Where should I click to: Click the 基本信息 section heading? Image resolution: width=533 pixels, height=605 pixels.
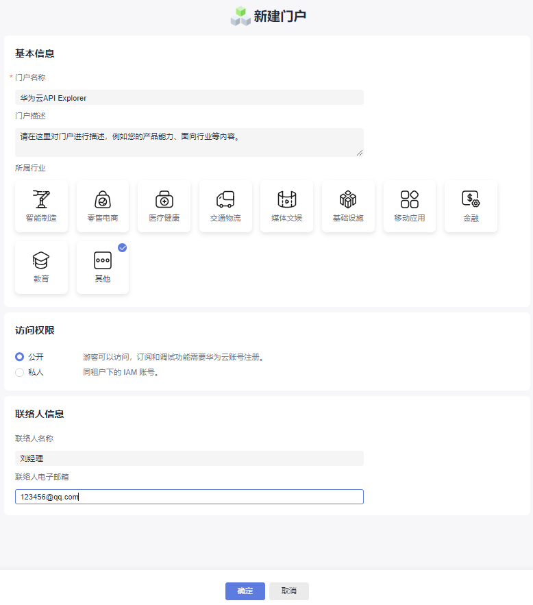click(x=35, y=53)
